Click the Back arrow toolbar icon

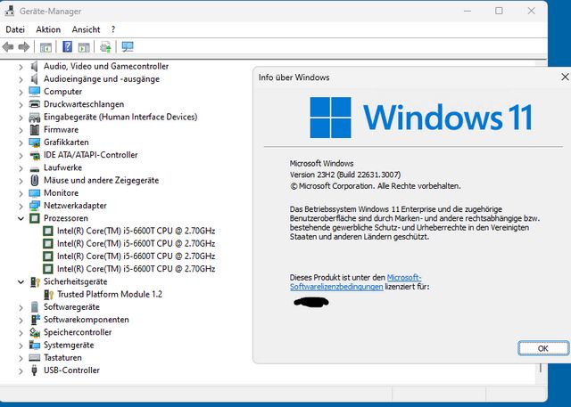(8, 47)
